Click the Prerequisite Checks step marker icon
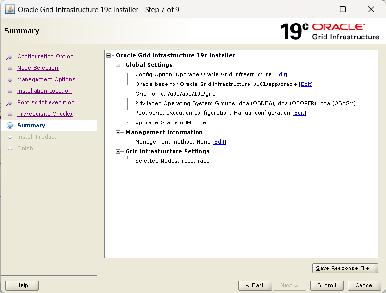Screen dimensions: 386x293 [10, 114]
